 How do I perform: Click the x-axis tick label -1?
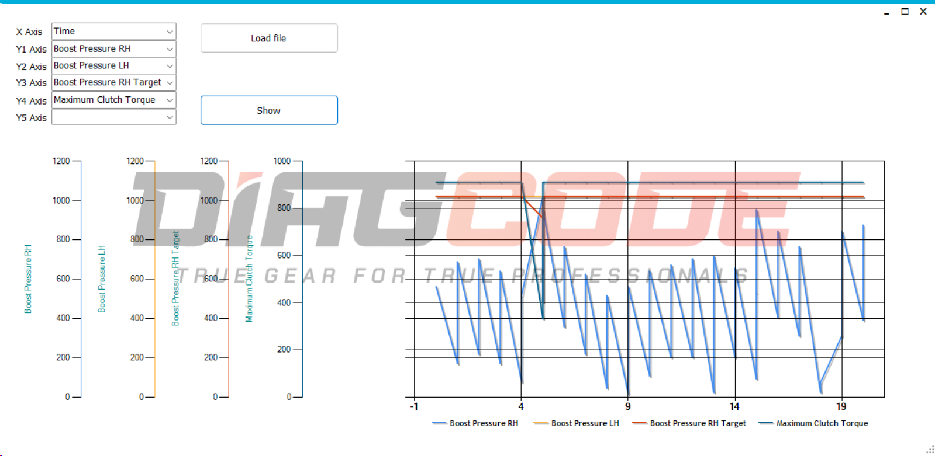(414, 406)
